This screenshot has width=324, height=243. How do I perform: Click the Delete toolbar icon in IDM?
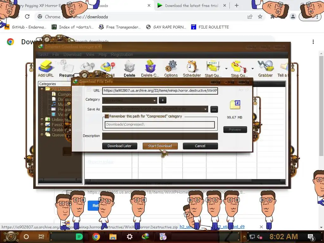point(129,69)
